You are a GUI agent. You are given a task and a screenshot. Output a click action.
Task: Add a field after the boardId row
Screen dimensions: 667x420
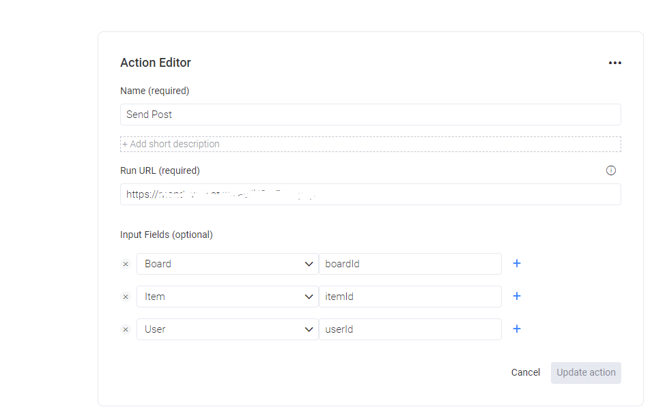click(x=517, y=263)
